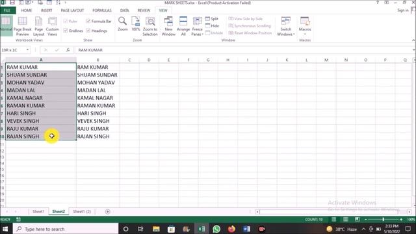Click Arrange All windows
The width and height of the screenshot is (416, 234).
pyautogui.click(x=183, y=26)
